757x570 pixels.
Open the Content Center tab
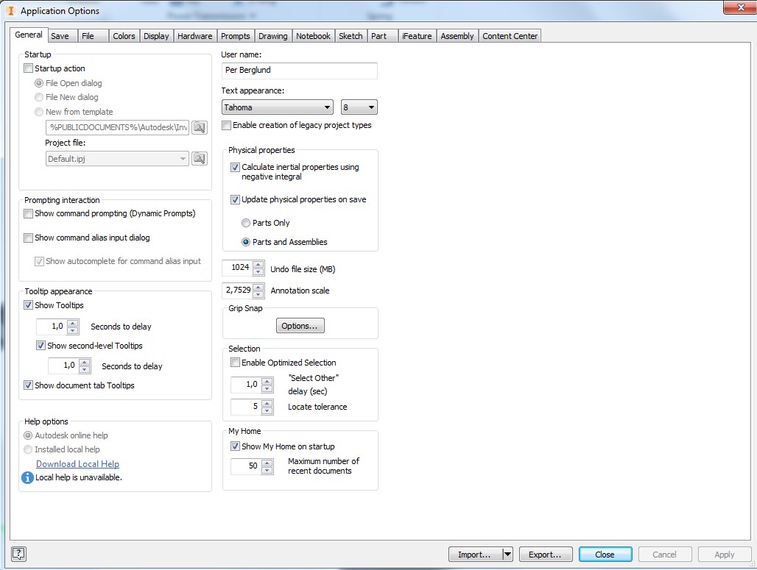tap(510, 35)
